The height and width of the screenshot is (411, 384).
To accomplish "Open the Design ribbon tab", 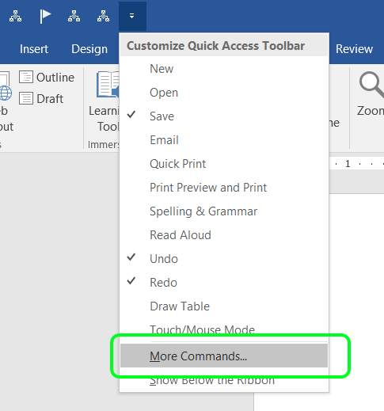I will pos(89,49).
